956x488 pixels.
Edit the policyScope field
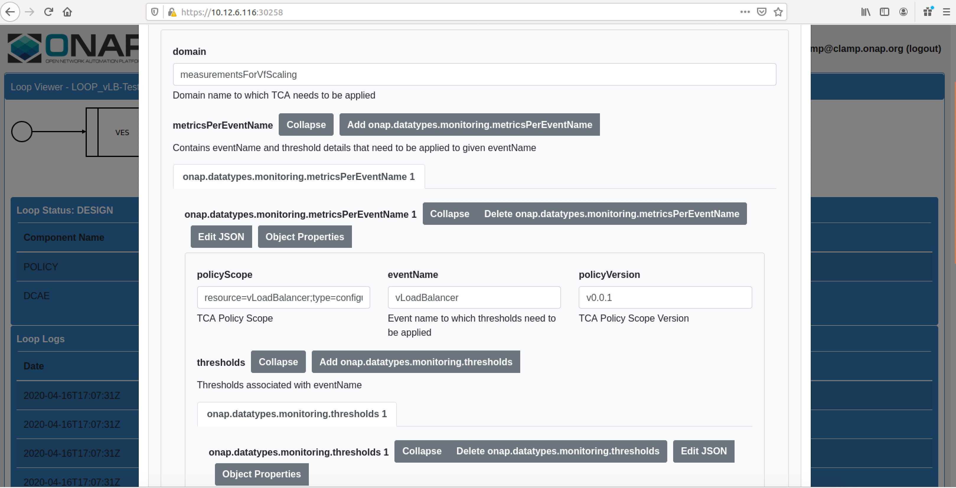pyautogui.click(x=283, y=297)
